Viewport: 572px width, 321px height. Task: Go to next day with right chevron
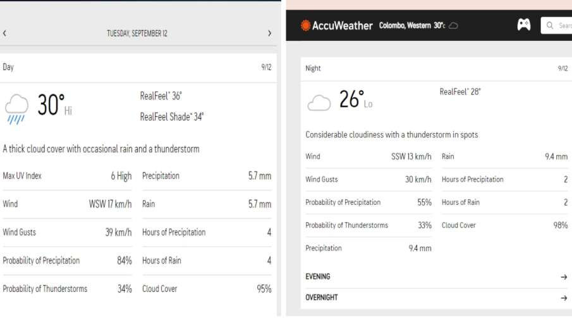tap(270, 33)
